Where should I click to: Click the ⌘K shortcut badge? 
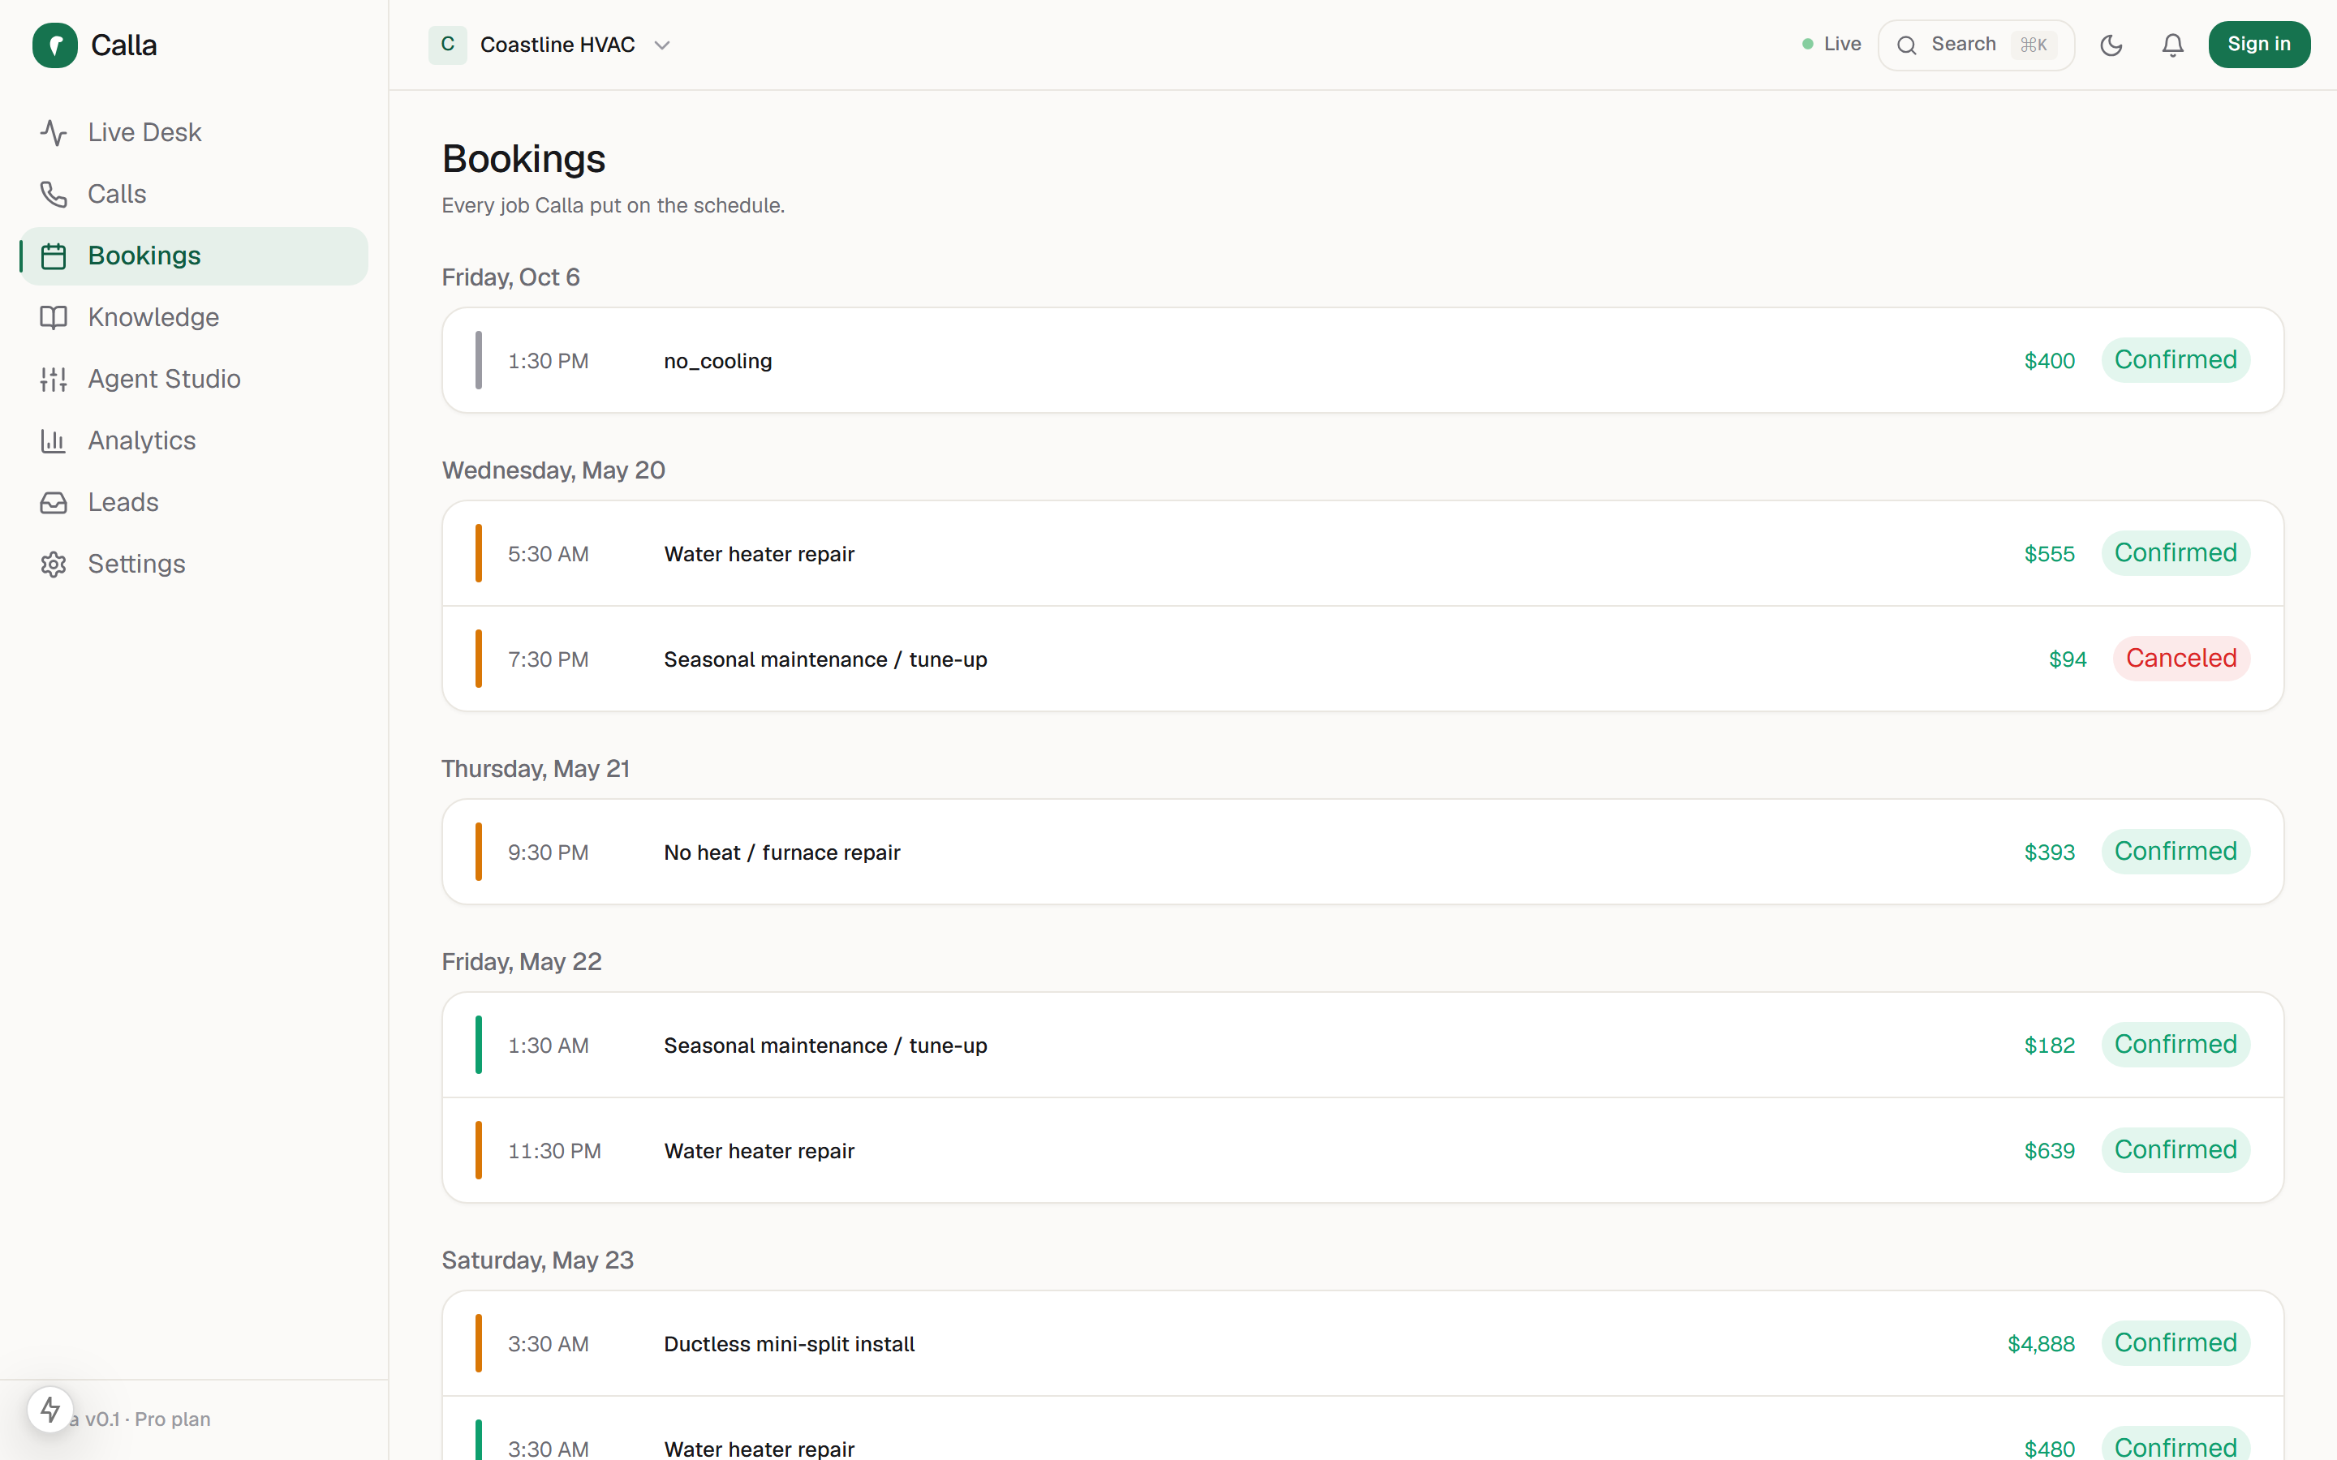click(x=2034, y=45)
